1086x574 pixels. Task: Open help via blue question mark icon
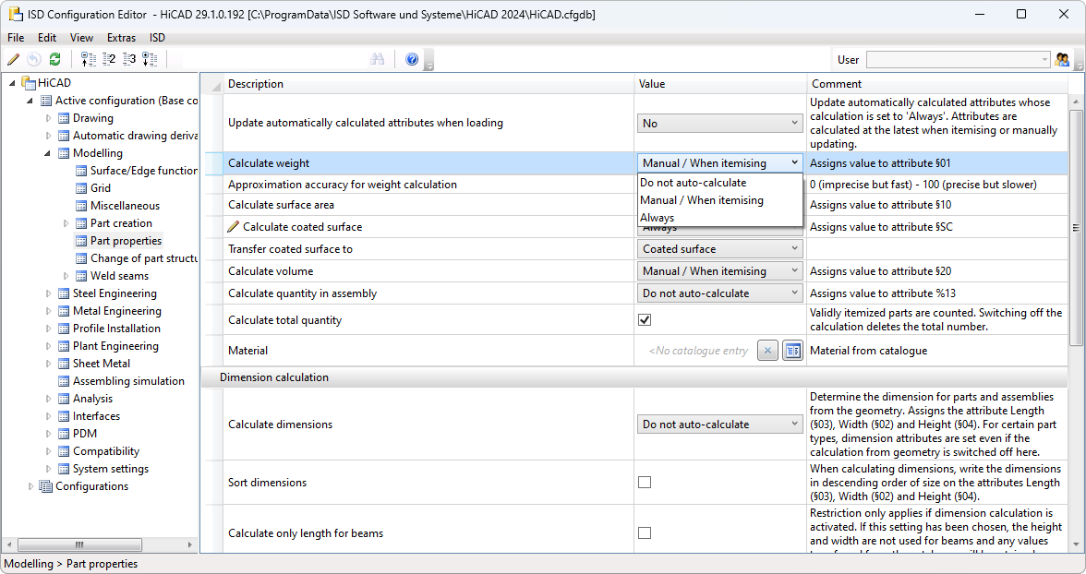(x=412, y=59)
